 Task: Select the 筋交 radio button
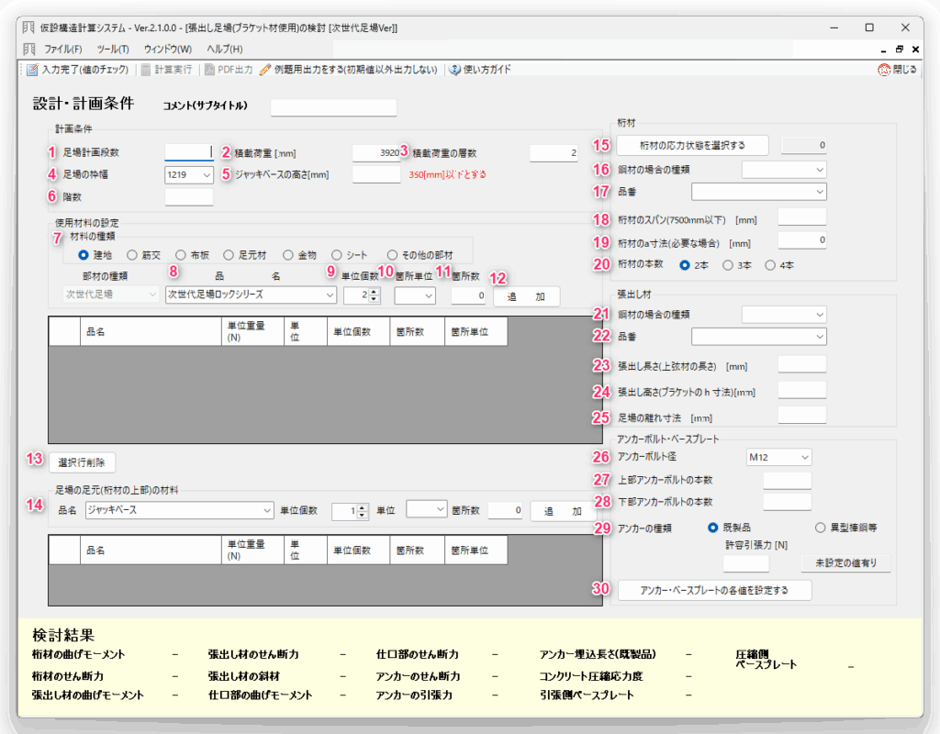pyautogui.click(x=132, y=255)
